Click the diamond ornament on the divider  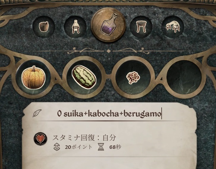(x=109, y=51)
